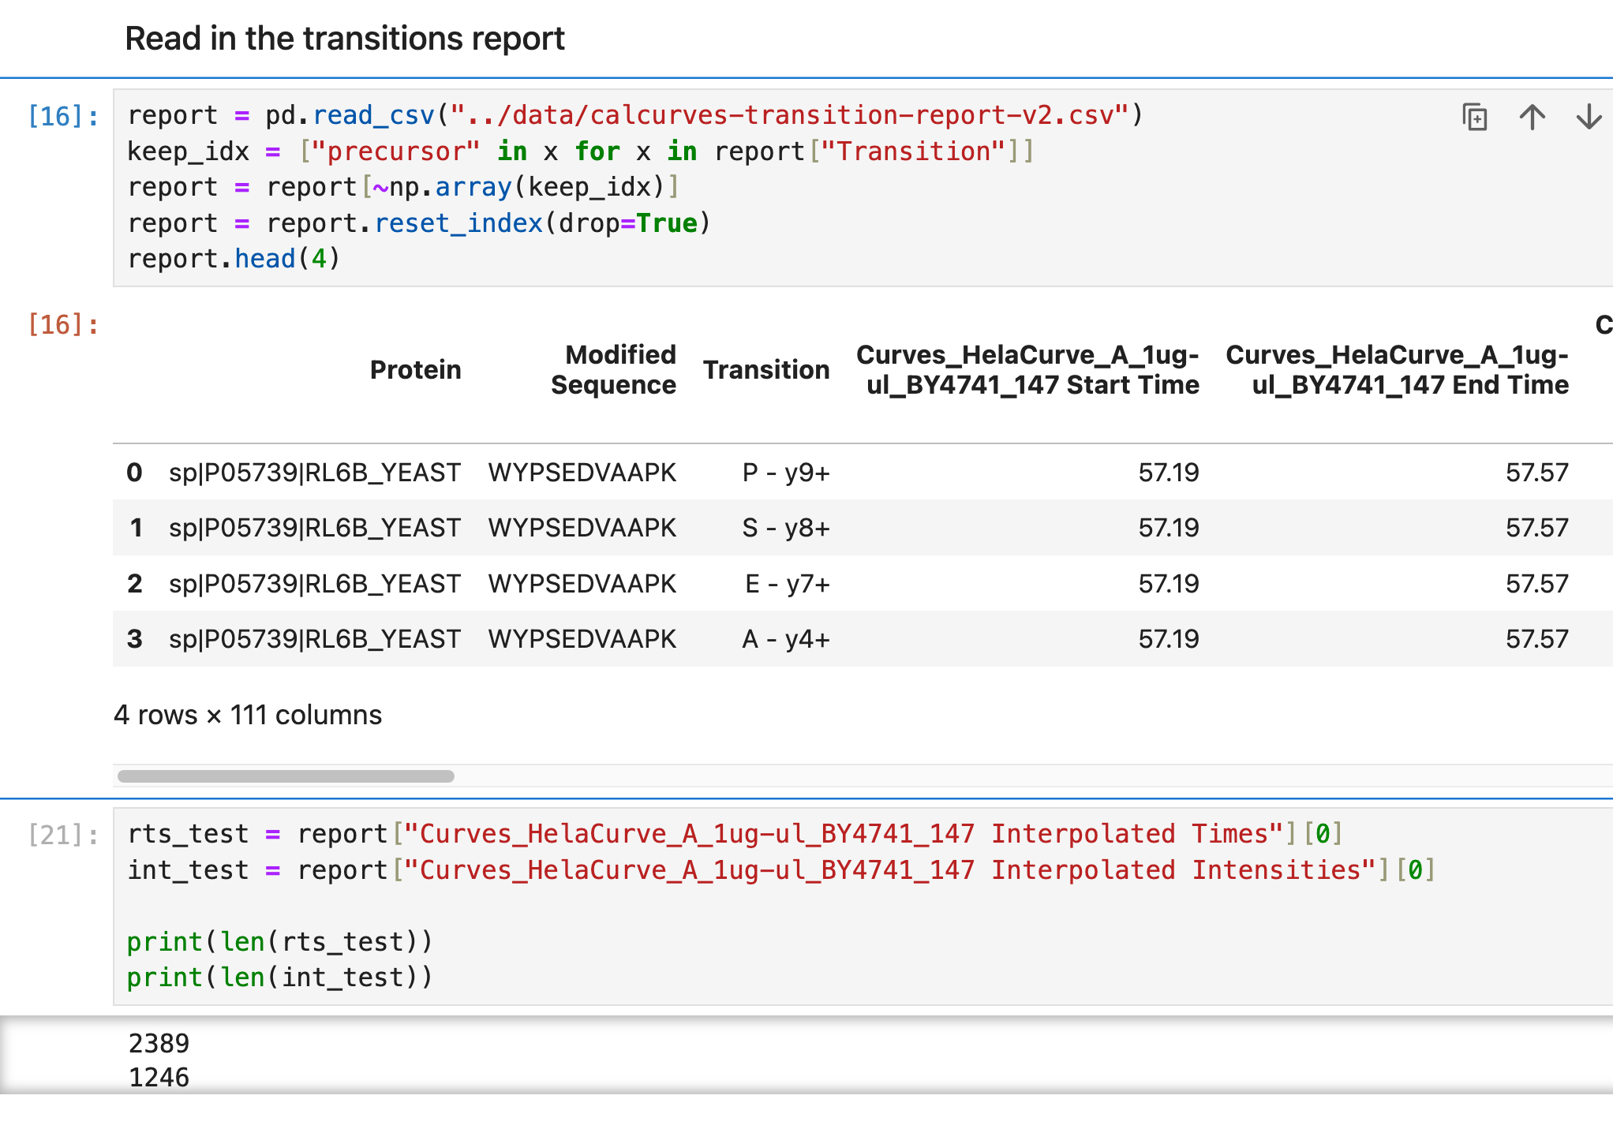Screen dimensions: 1613x1144
Task: Move cell down with the down arrow
Action: point(1589,118)
